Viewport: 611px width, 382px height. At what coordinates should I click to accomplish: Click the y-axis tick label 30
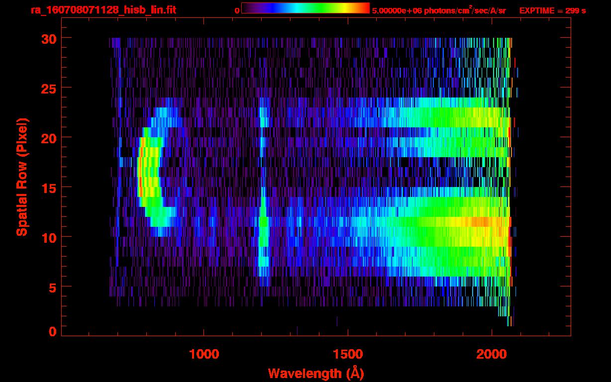click(x=48, y=38)
